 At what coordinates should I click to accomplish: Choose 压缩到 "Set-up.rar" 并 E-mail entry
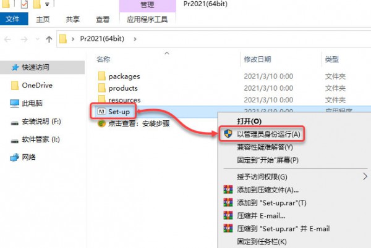[283, 229]
